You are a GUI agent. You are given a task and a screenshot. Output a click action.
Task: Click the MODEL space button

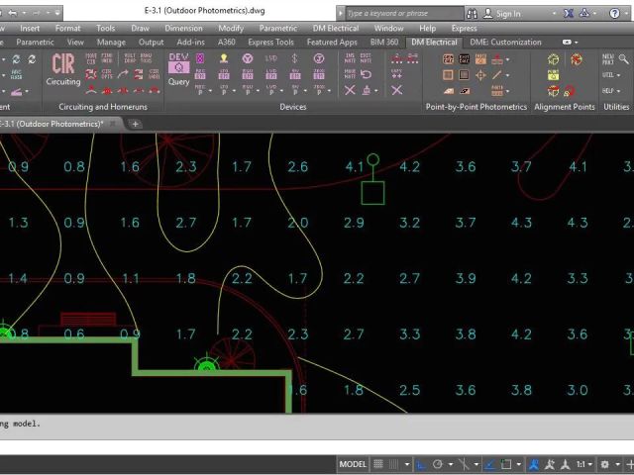click(x=353, y=464)
